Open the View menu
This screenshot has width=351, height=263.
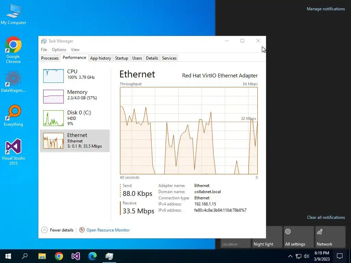pos(75,49)
